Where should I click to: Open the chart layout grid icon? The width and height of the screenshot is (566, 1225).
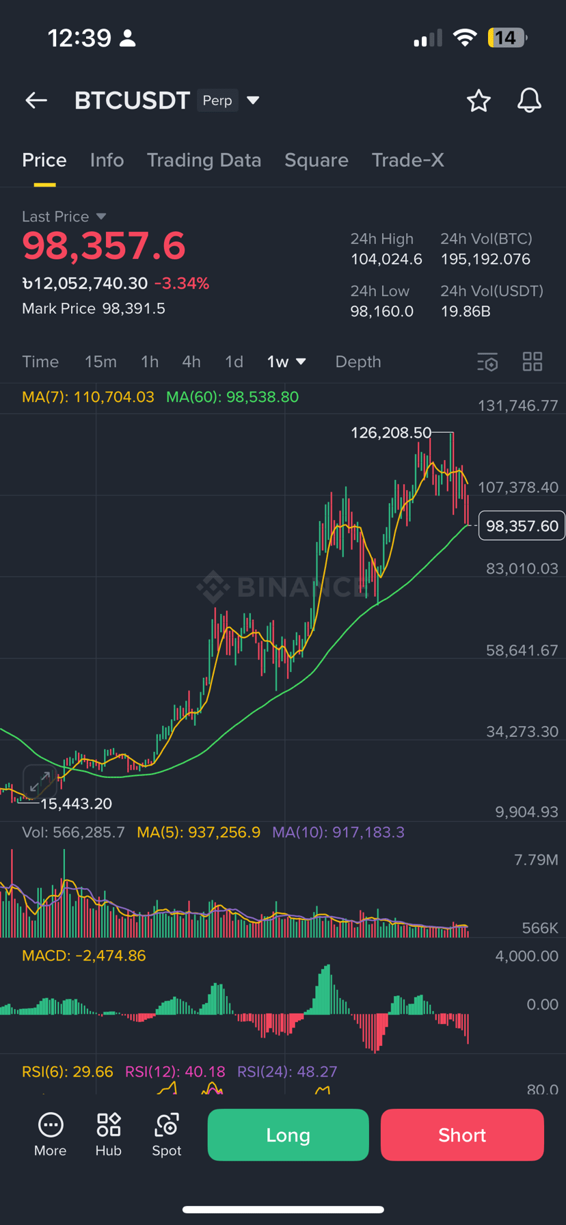pyautogui.click(x=533, y=362)
